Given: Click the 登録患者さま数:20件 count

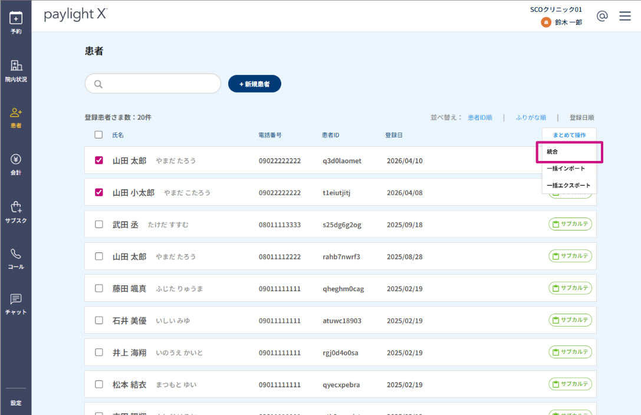Looking at the screenshot, I should (118, 118).
